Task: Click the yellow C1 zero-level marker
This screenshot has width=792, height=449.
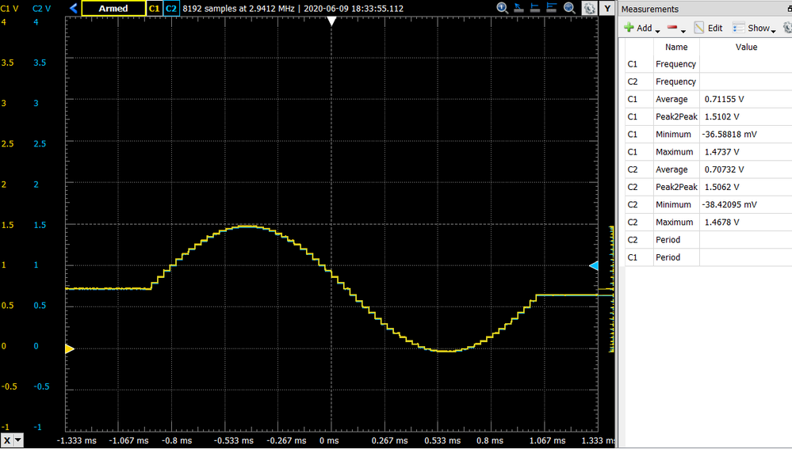Action: point(70,348)
